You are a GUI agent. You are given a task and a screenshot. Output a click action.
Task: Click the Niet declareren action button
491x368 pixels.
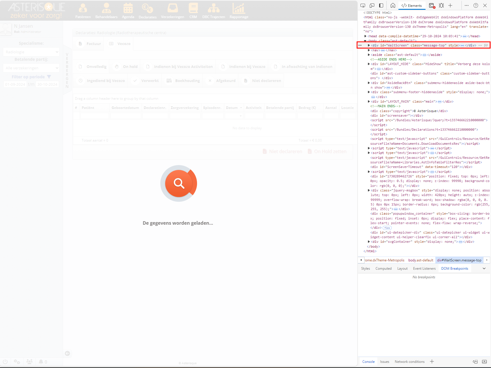tap(282, 151)
